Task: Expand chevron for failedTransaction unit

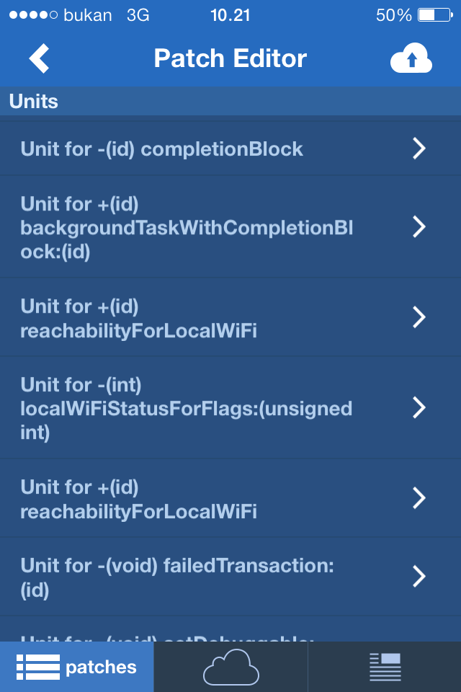Action: coord(419,577)
